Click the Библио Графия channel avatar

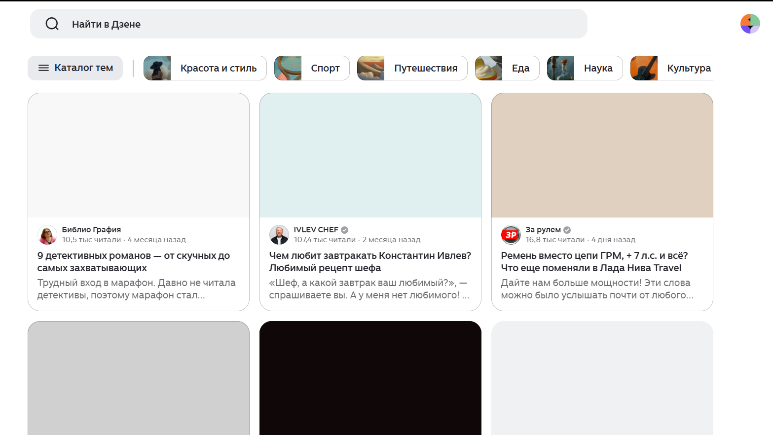click(x=47, y=235)
